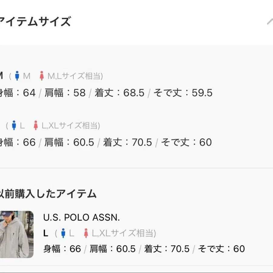Select the M,Lサイズ相当 size label
Image resolution: width=273 pixels, height=273 pixels.
point(75,76)
